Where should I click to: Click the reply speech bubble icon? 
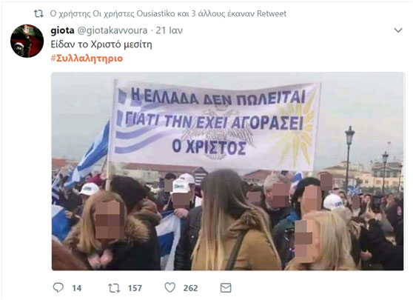pyautogui.click(x=58, y=287)
